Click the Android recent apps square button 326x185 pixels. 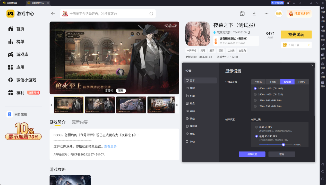[322, 179]
